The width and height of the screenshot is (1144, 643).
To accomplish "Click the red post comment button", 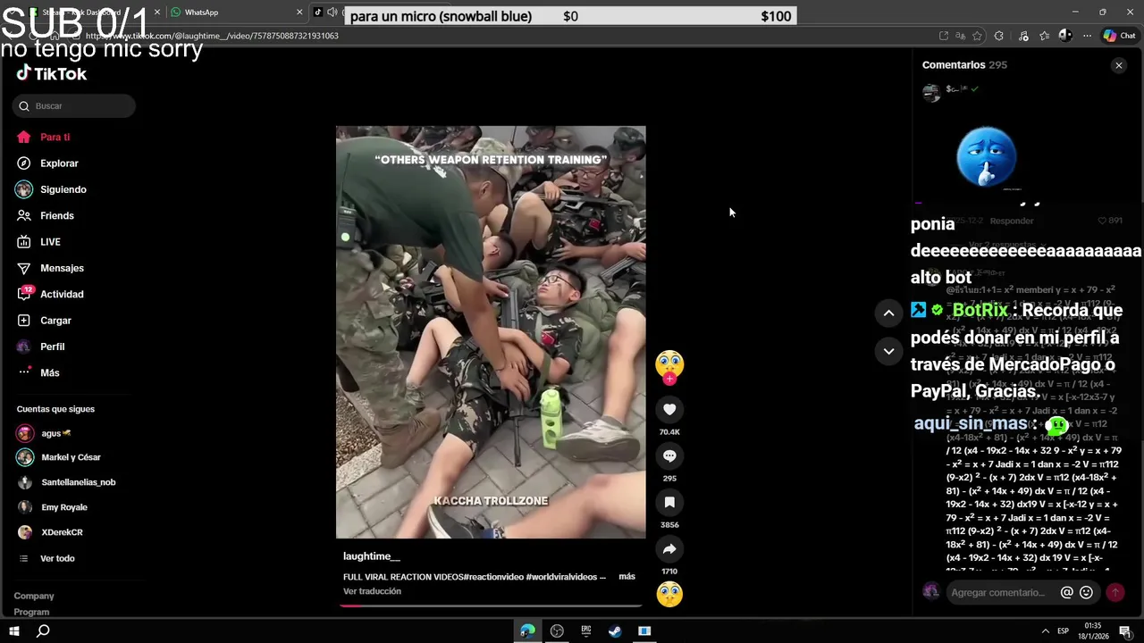I will (1115, 592).
